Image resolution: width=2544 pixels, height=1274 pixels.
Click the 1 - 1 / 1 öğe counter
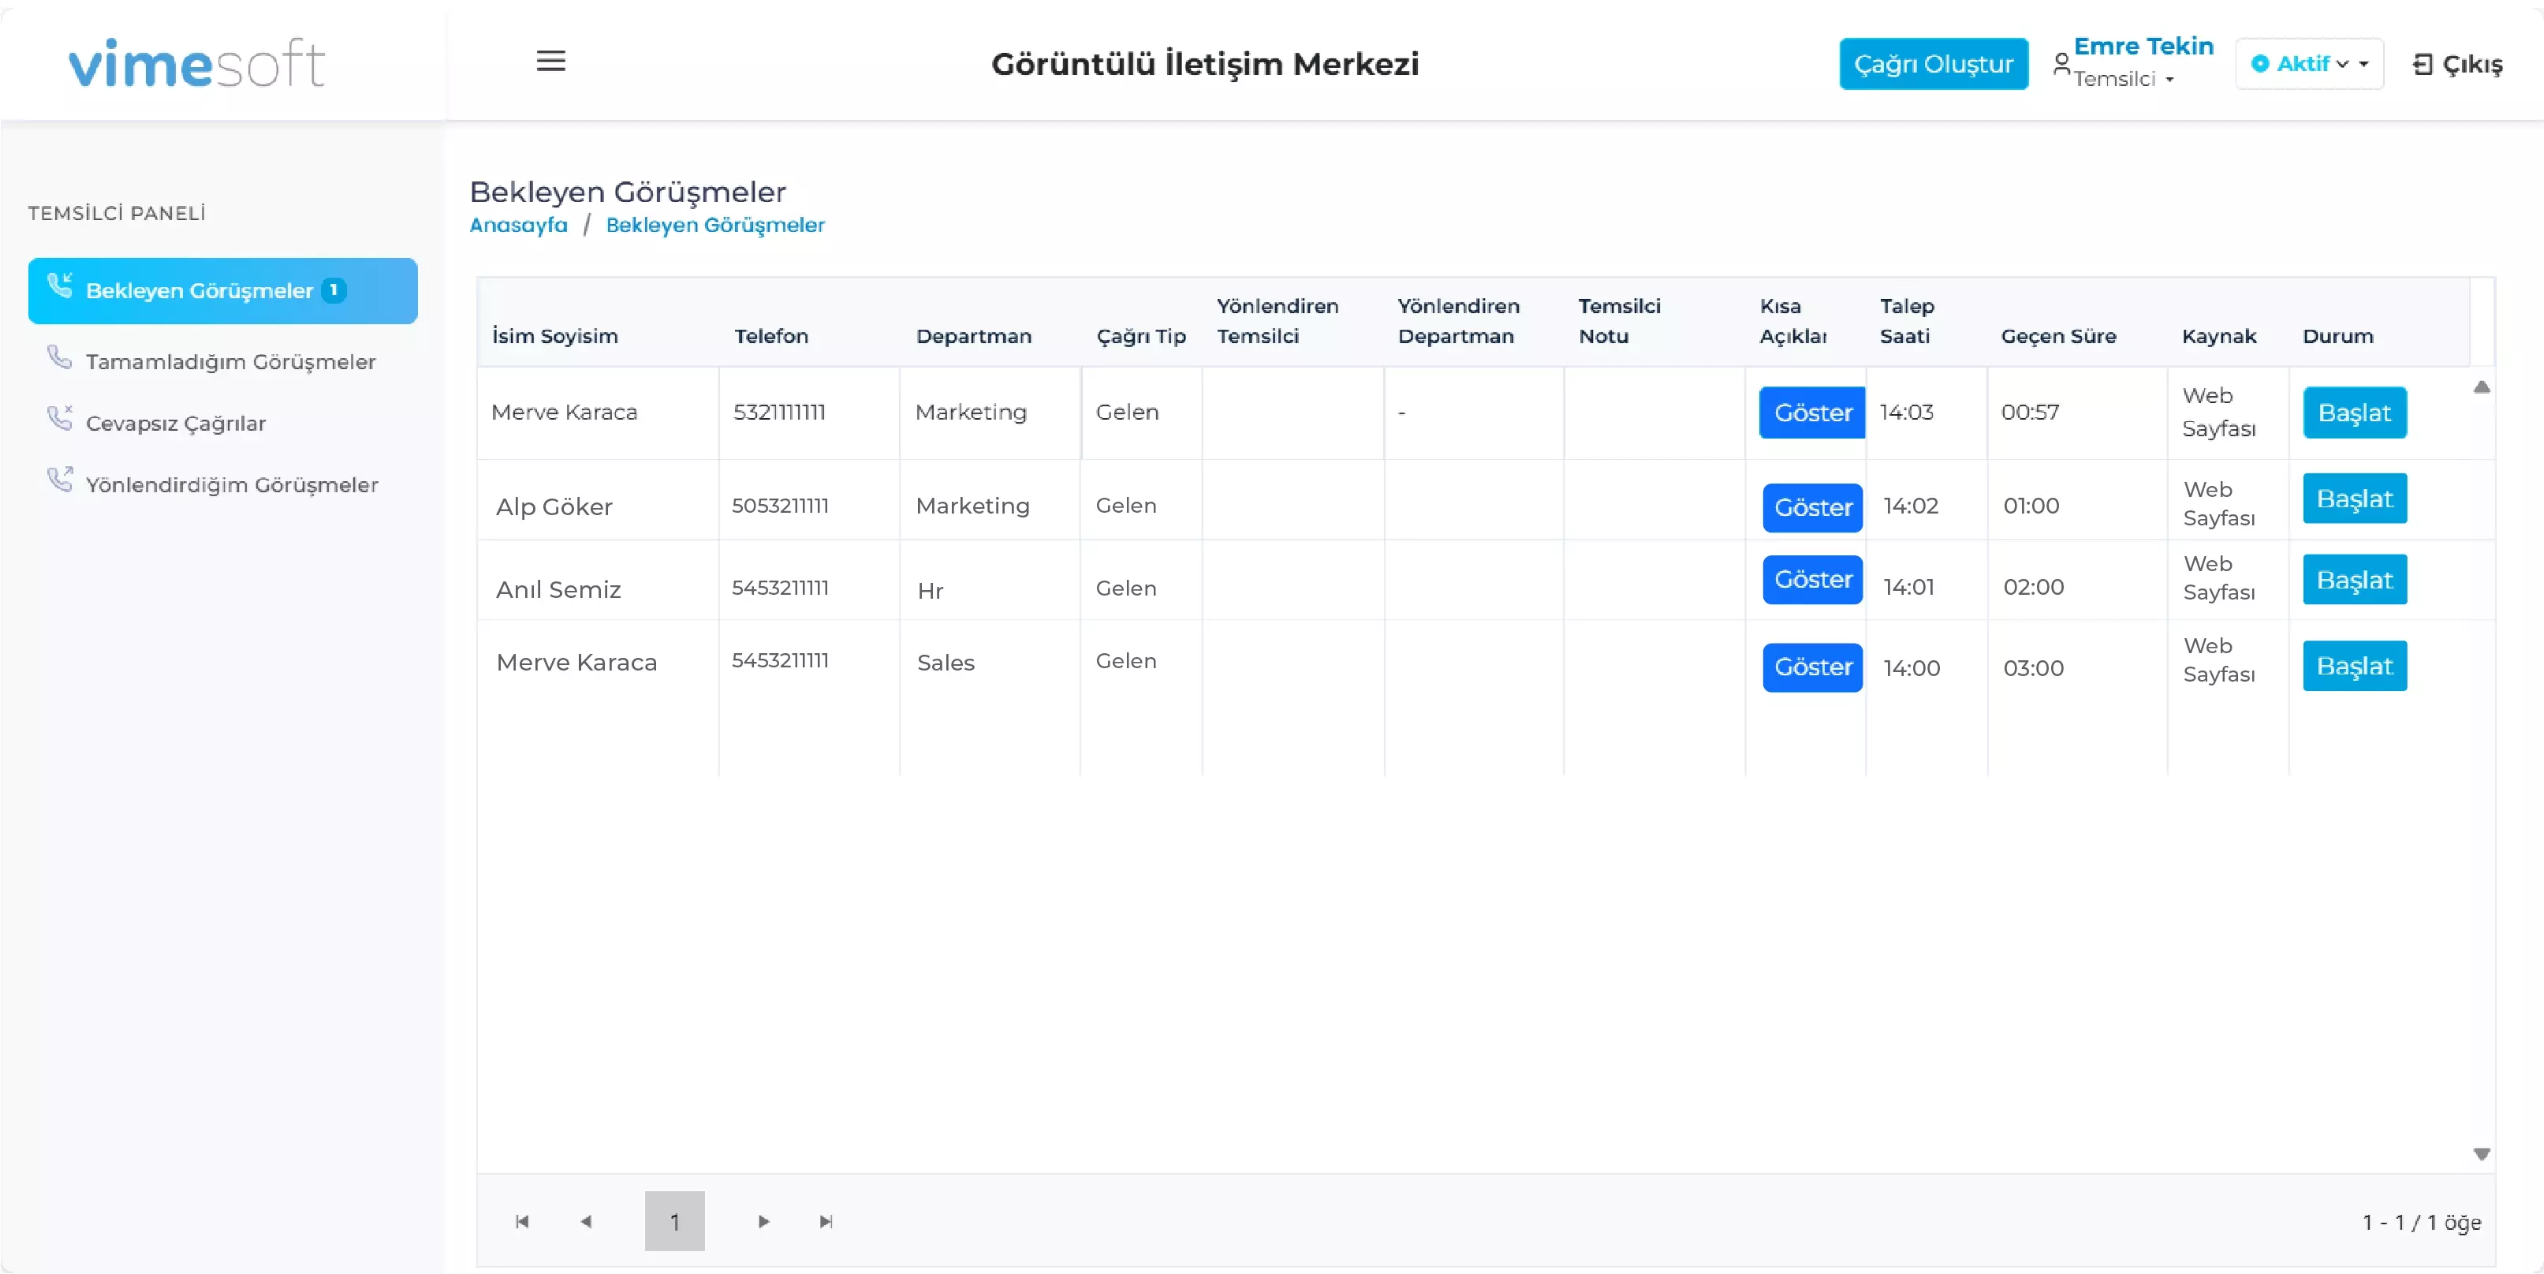pos(2422,1223)
